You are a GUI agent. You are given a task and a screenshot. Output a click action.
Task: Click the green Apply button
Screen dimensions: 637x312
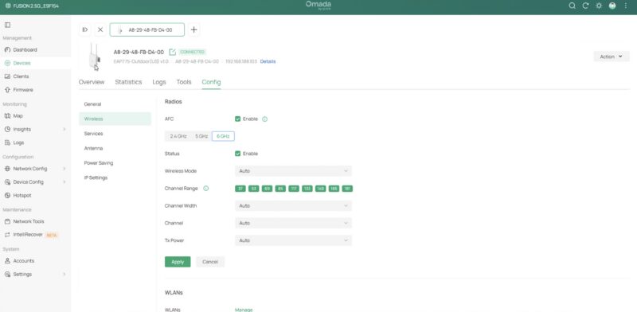click(x=178, y=262)
